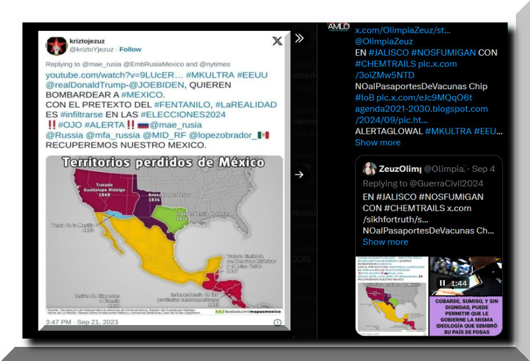The height and width of the screenshot is (361, 530).
Task: Open the pic.x.com/eJc9MQqO6t link
Action: click(424, 97)
